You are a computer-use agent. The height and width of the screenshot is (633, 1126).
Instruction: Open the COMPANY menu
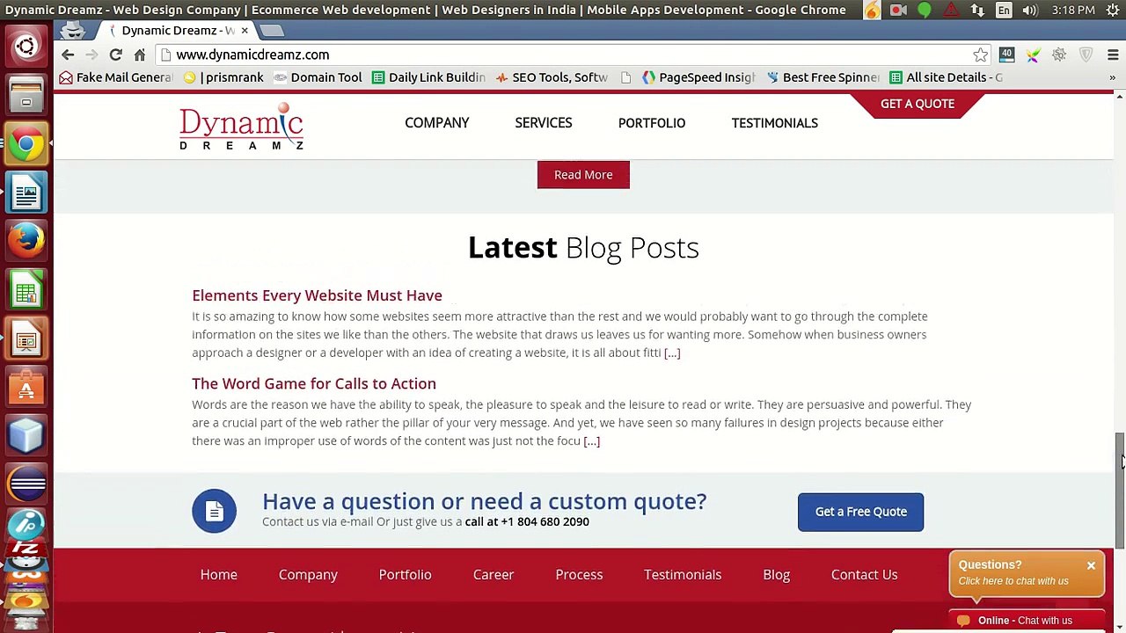pyautogui.click(x=437, y=123)
